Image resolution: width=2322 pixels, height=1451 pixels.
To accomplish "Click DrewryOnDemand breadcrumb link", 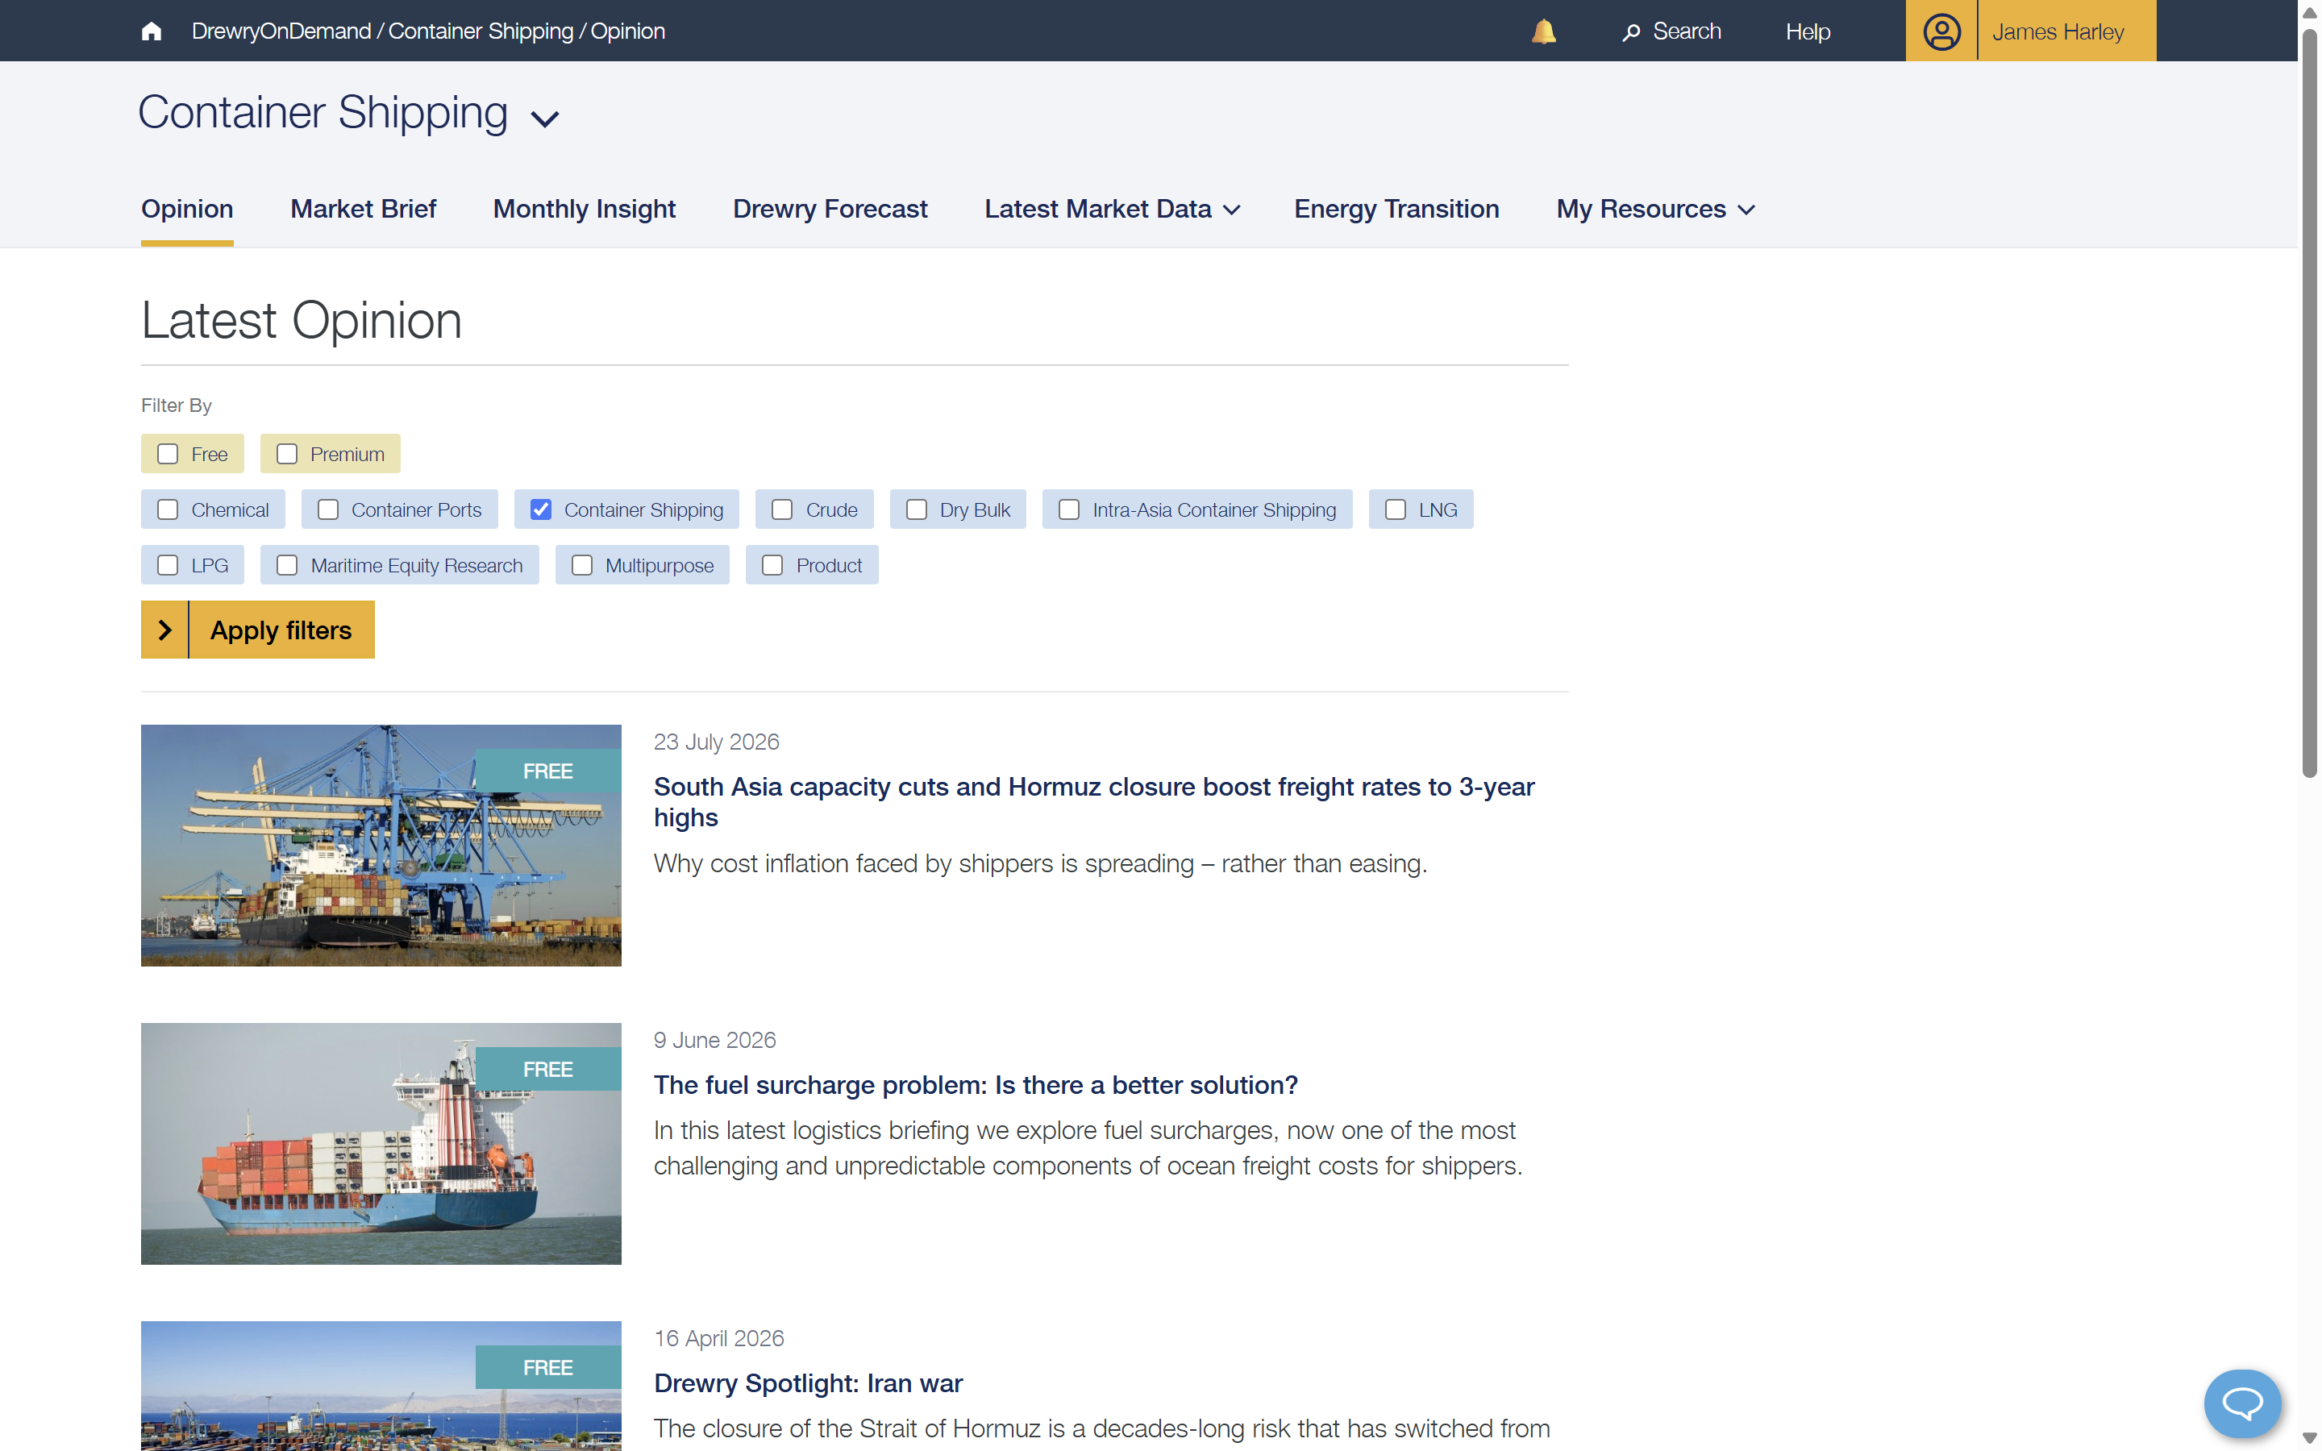I will coord(281,31).
